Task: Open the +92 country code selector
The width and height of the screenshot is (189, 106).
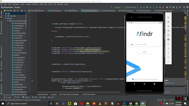Action: click(132, 44)
